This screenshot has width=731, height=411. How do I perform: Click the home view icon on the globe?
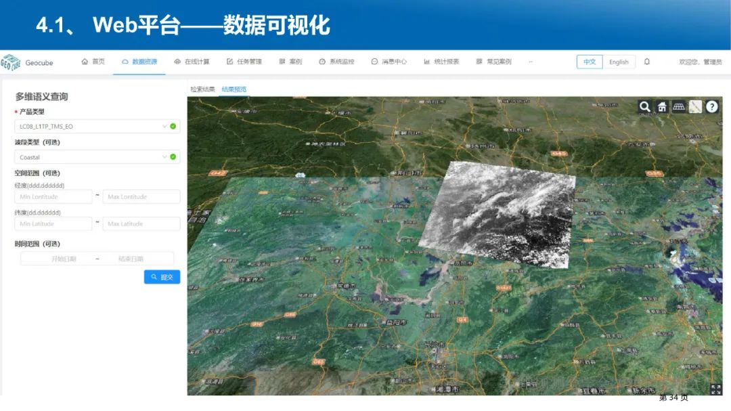(x=662, y=106)
